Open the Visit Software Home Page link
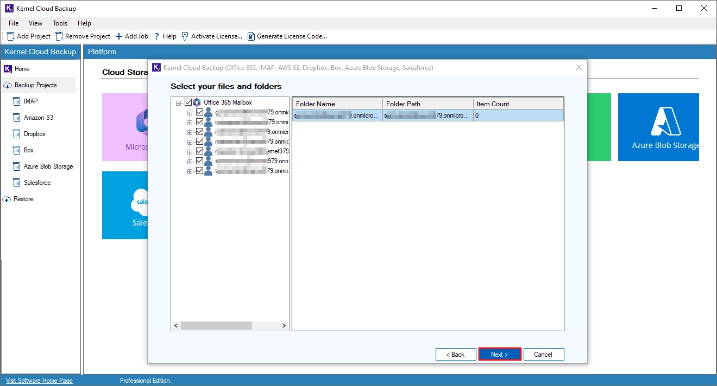The width and height of the screenshot is (717, 386). coord(39,381)
